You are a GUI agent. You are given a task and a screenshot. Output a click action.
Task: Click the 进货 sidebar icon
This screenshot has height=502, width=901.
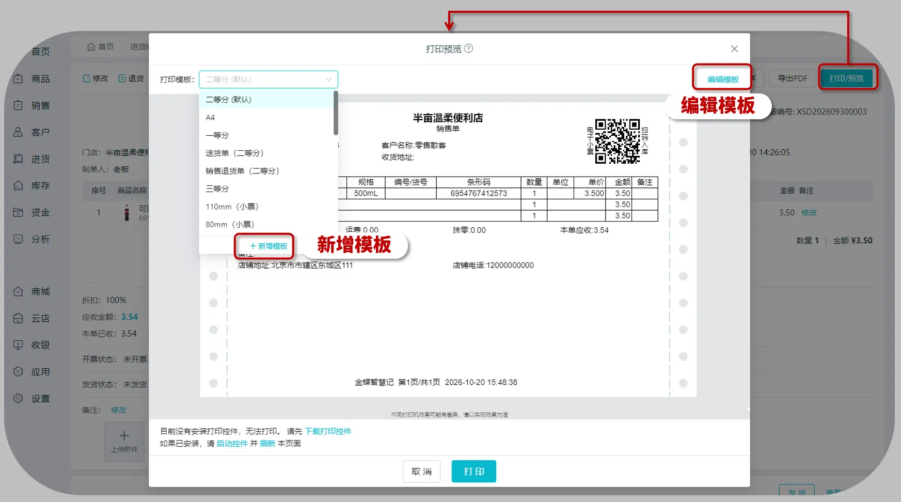click(18, 159)
